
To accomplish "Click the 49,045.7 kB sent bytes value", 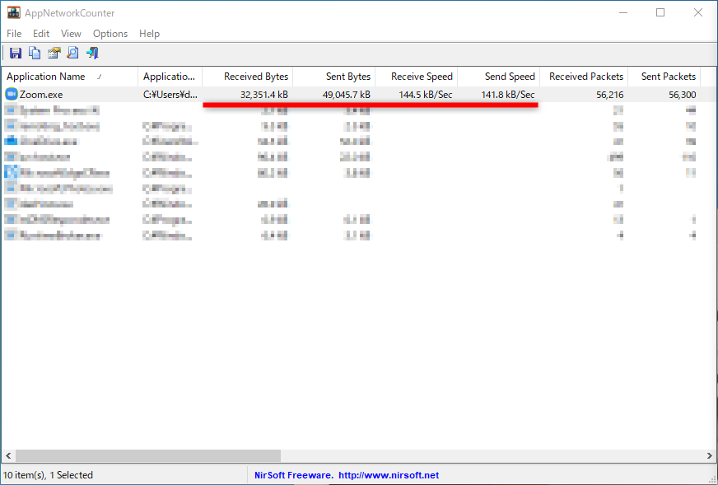I will click(347, 95).
